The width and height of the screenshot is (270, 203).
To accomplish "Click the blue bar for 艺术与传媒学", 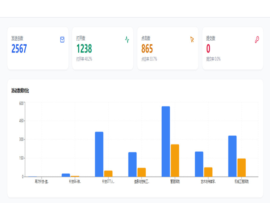I will click(x=199, y=164).
